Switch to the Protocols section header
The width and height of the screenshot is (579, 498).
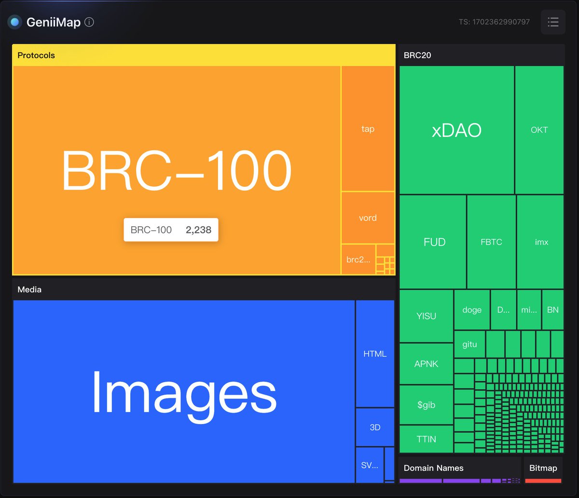[36, 55]
